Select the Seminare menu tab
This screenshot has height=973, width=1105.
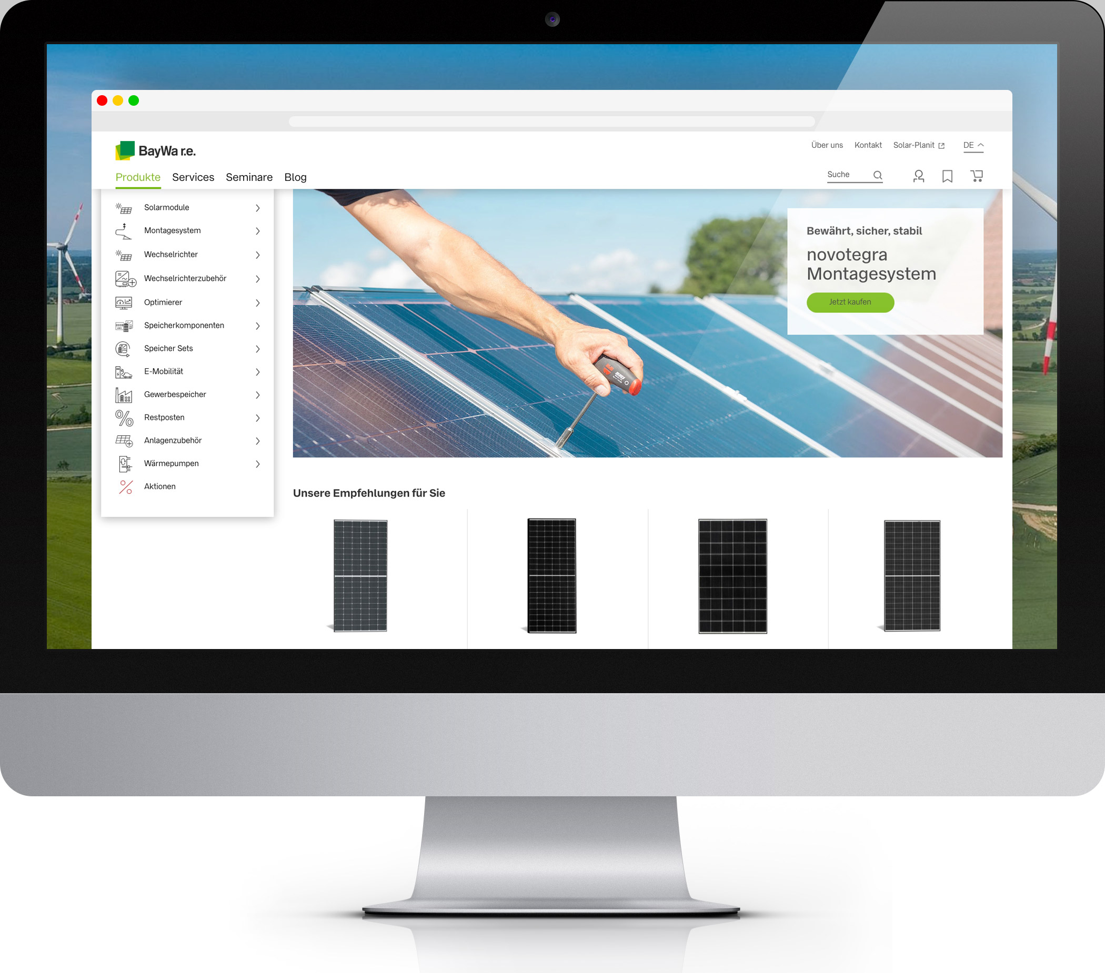[x=249, y=178]
